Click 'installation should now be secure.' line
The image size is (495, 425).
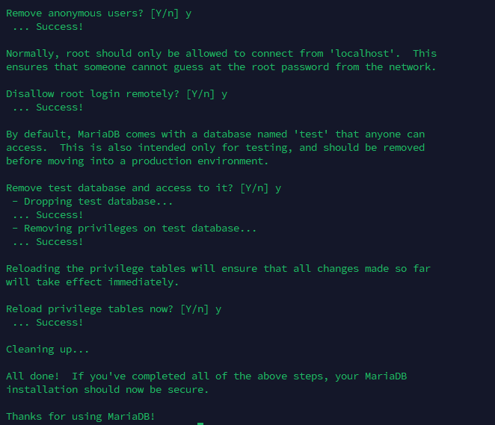point(108,390)
